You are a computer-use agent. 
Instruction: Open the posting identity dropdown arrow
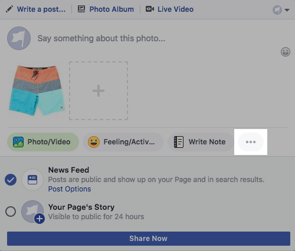(287, 10)
